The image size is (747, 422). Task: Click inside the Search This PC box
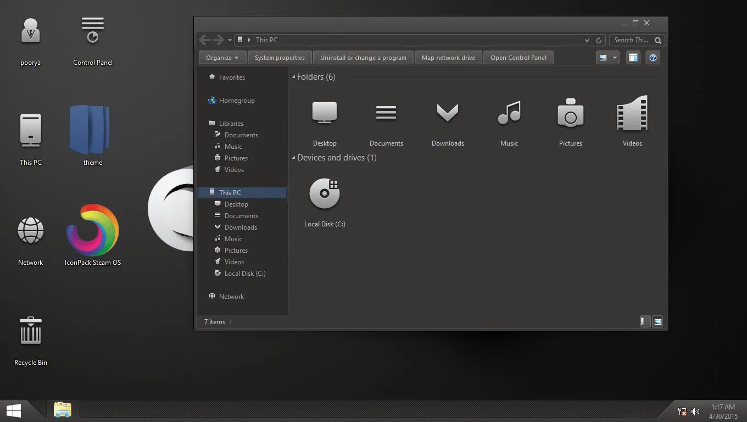632,40
